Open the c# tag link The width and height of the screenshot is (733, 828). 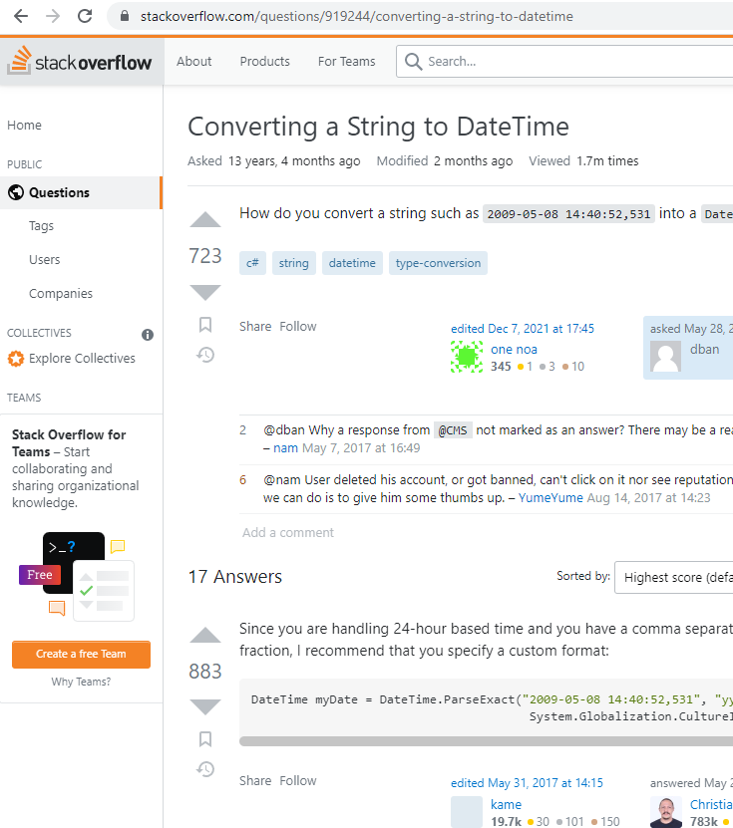pyautogui.click(x=252, y=264)
